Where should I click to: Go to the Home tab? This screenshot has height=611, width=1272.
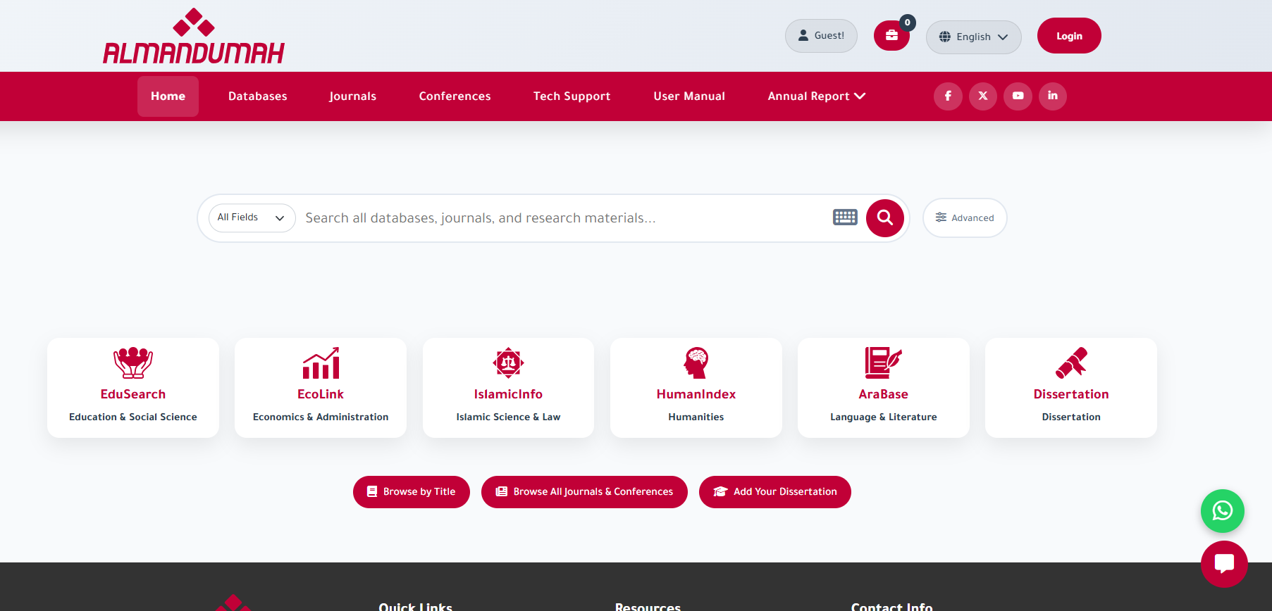point(168,96)
